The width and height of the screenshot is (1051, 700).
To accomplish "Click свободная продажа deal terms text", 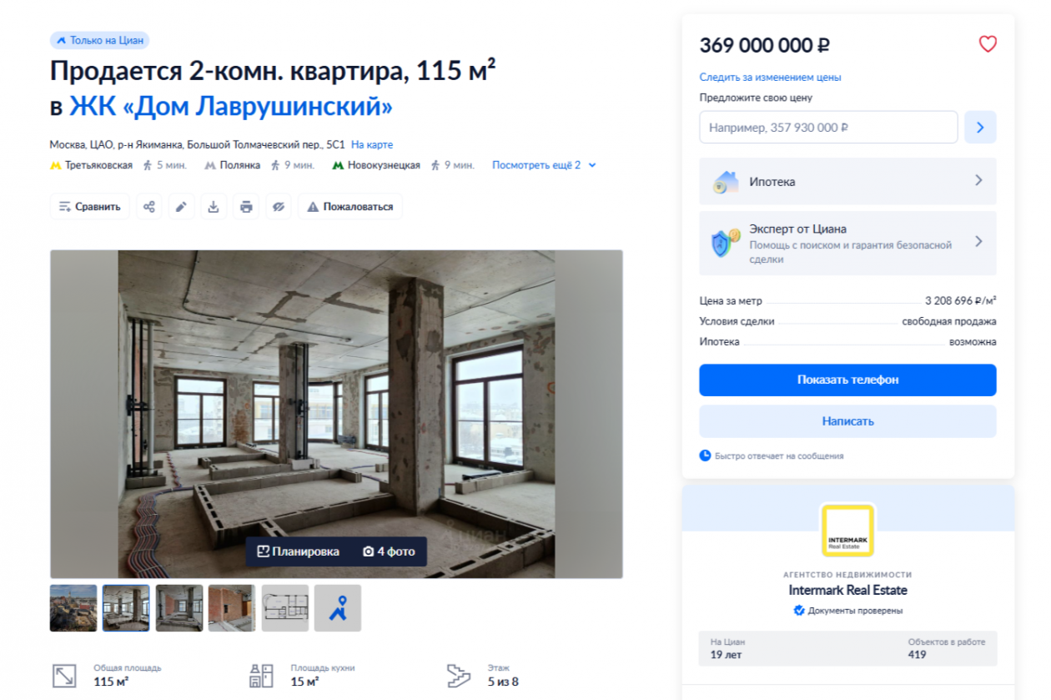I will 949,321.
